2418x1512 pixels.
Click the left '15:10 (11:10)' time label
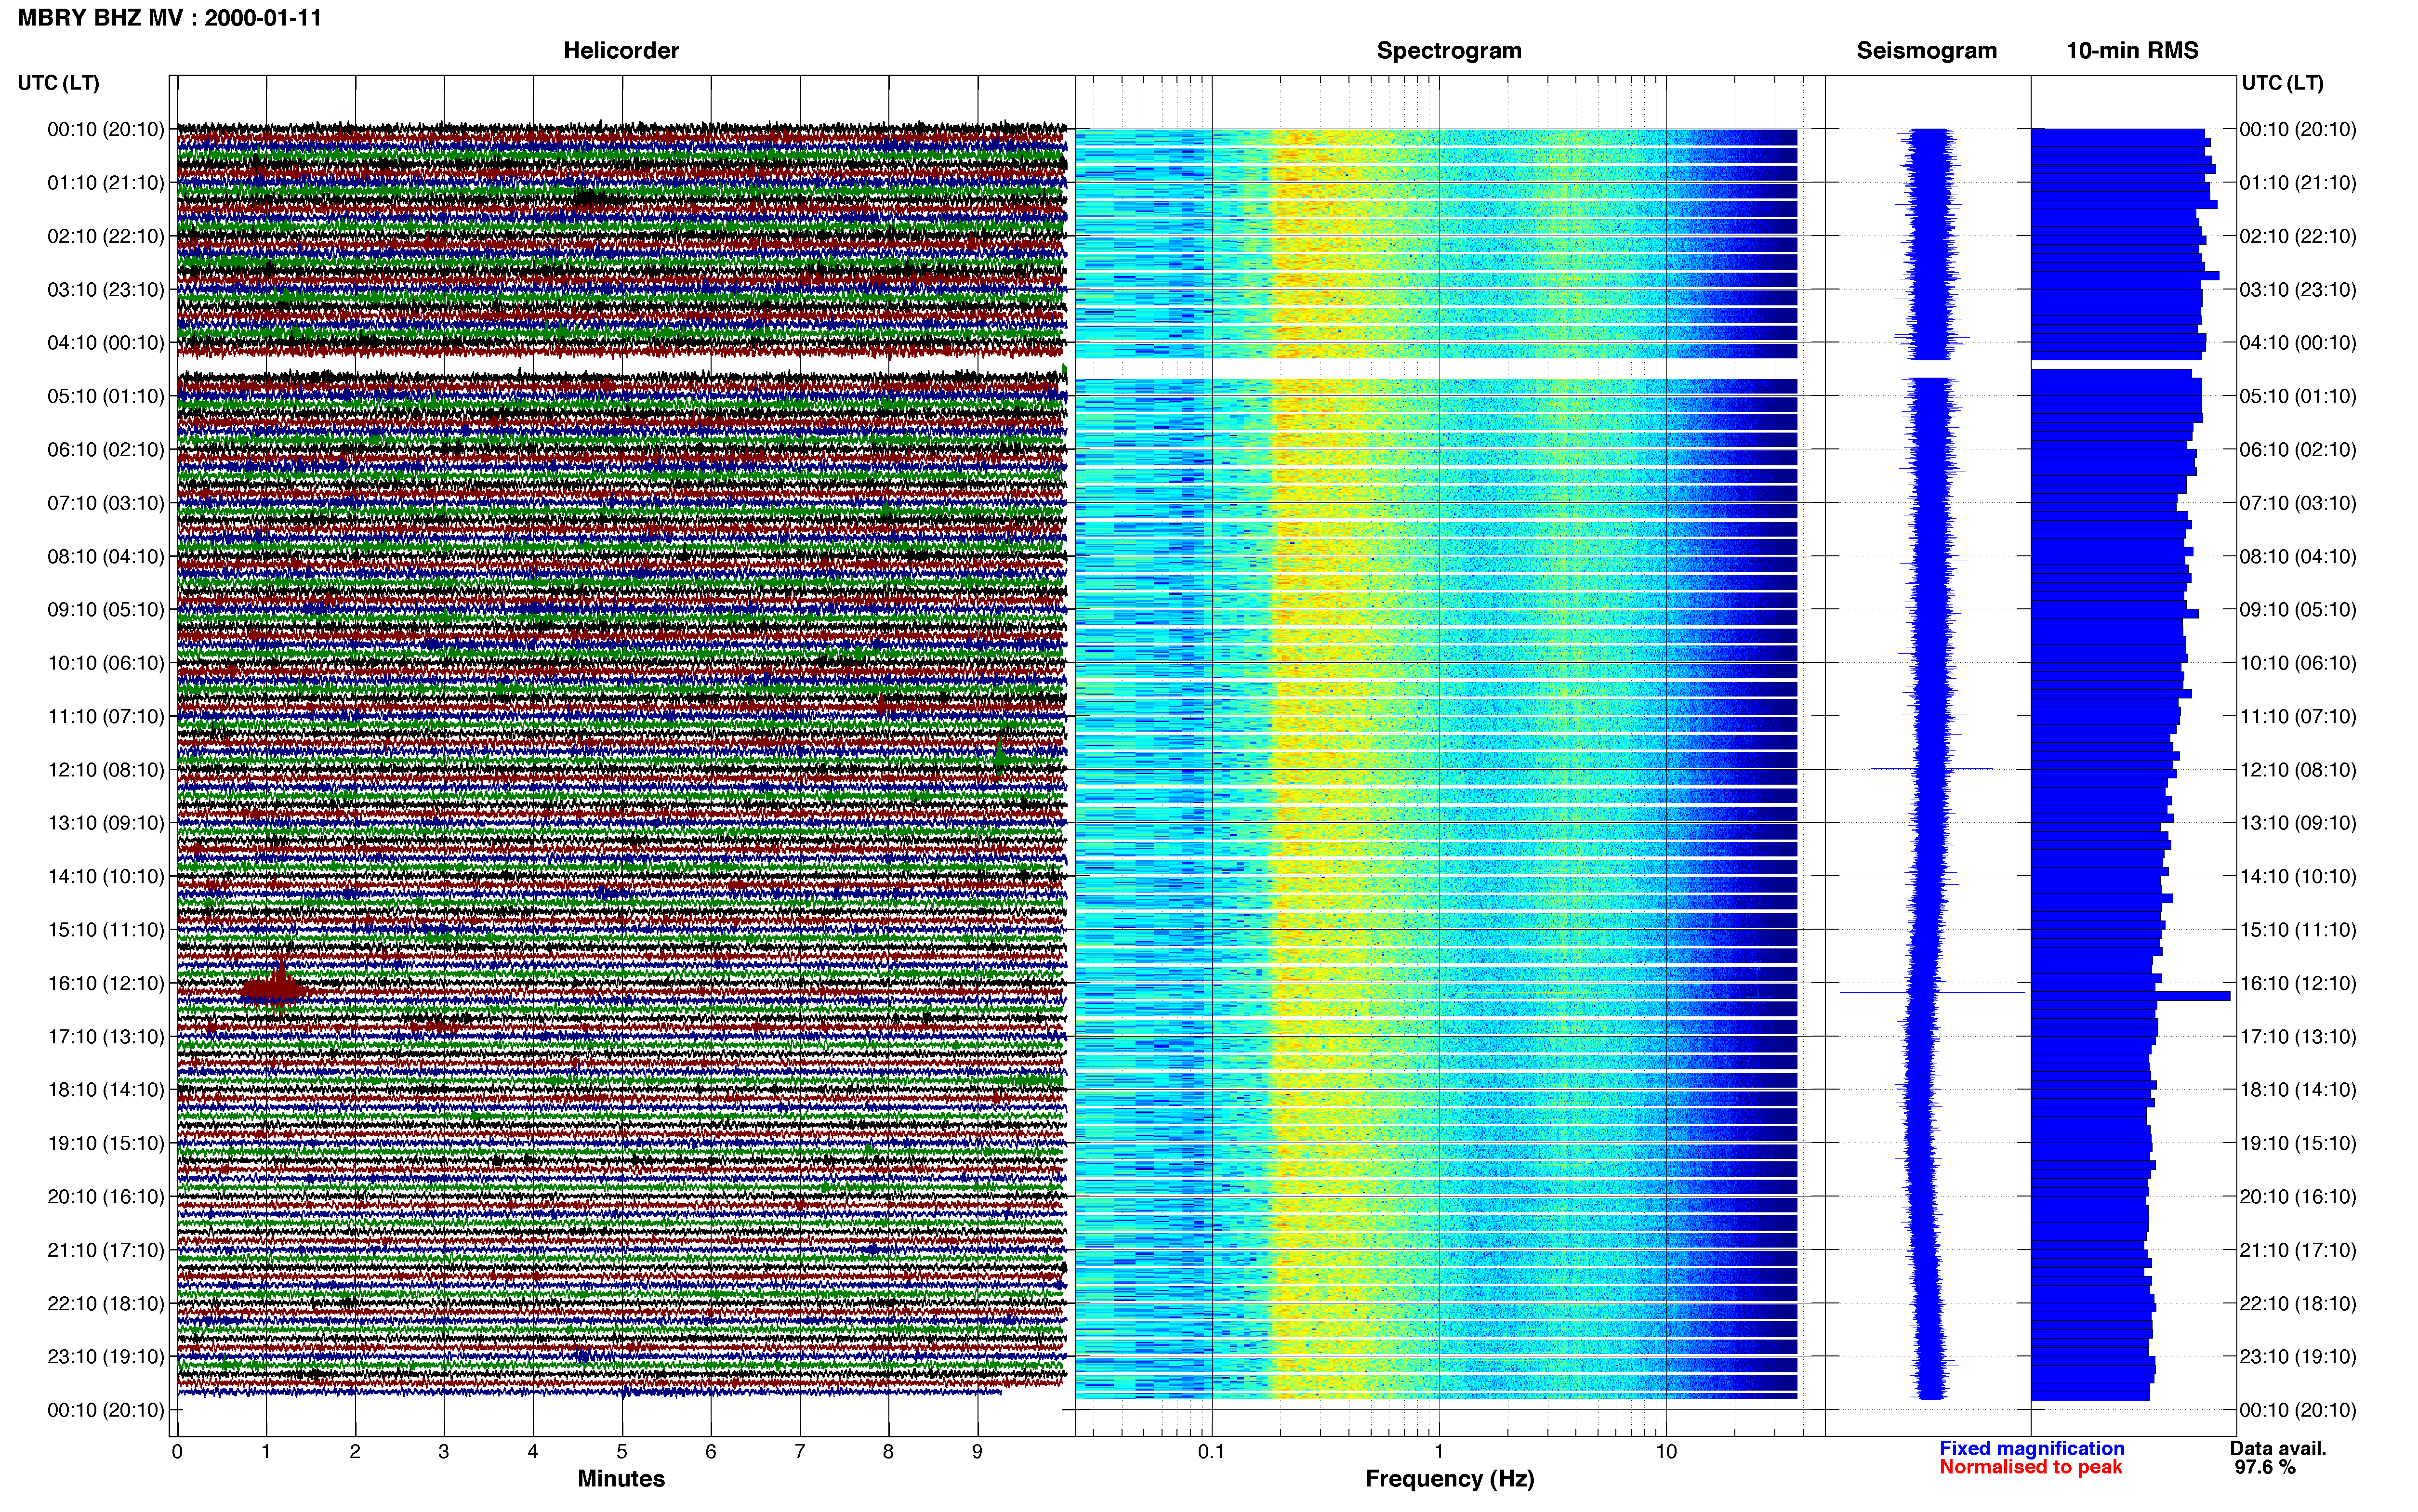[106, 930]
